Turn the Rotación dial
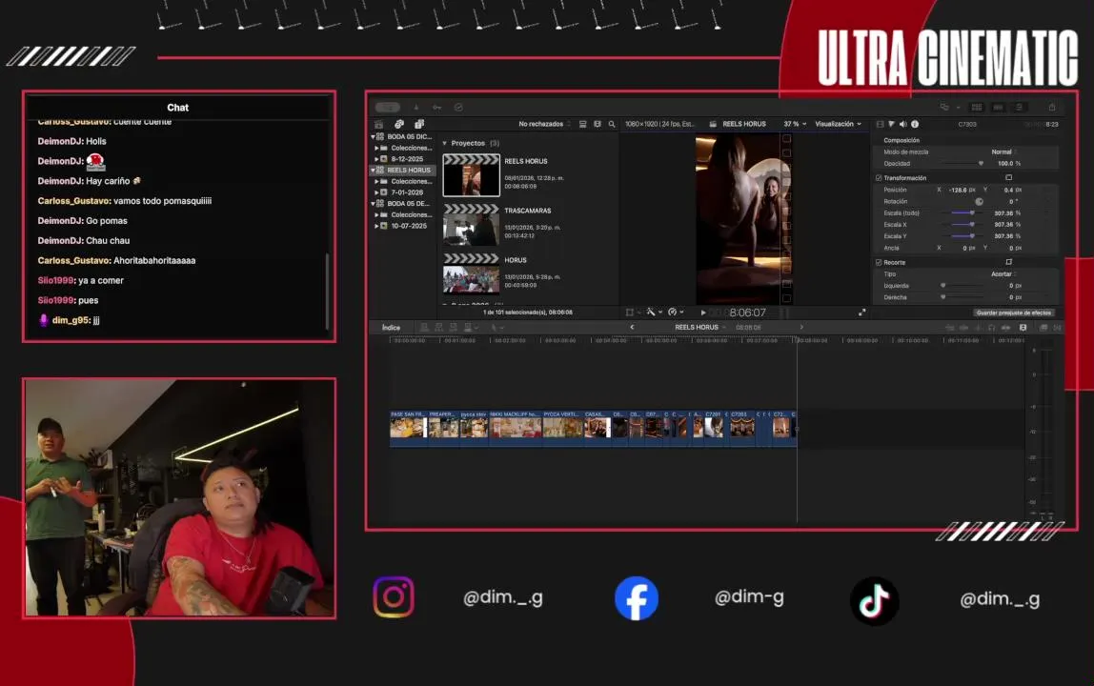Image resolution: width=1094 pixels, height=686 pixels. coord(979,202)
